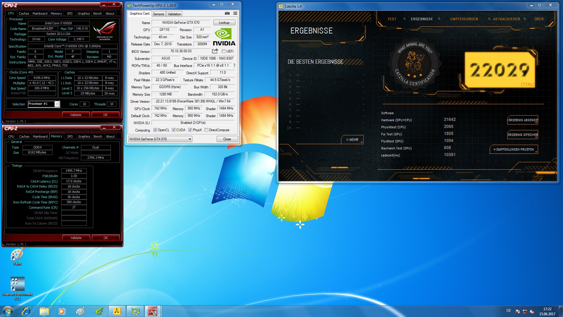Toggle the PhysX checkbox
This screenshot has height=317, width=563.
point(190,130)
